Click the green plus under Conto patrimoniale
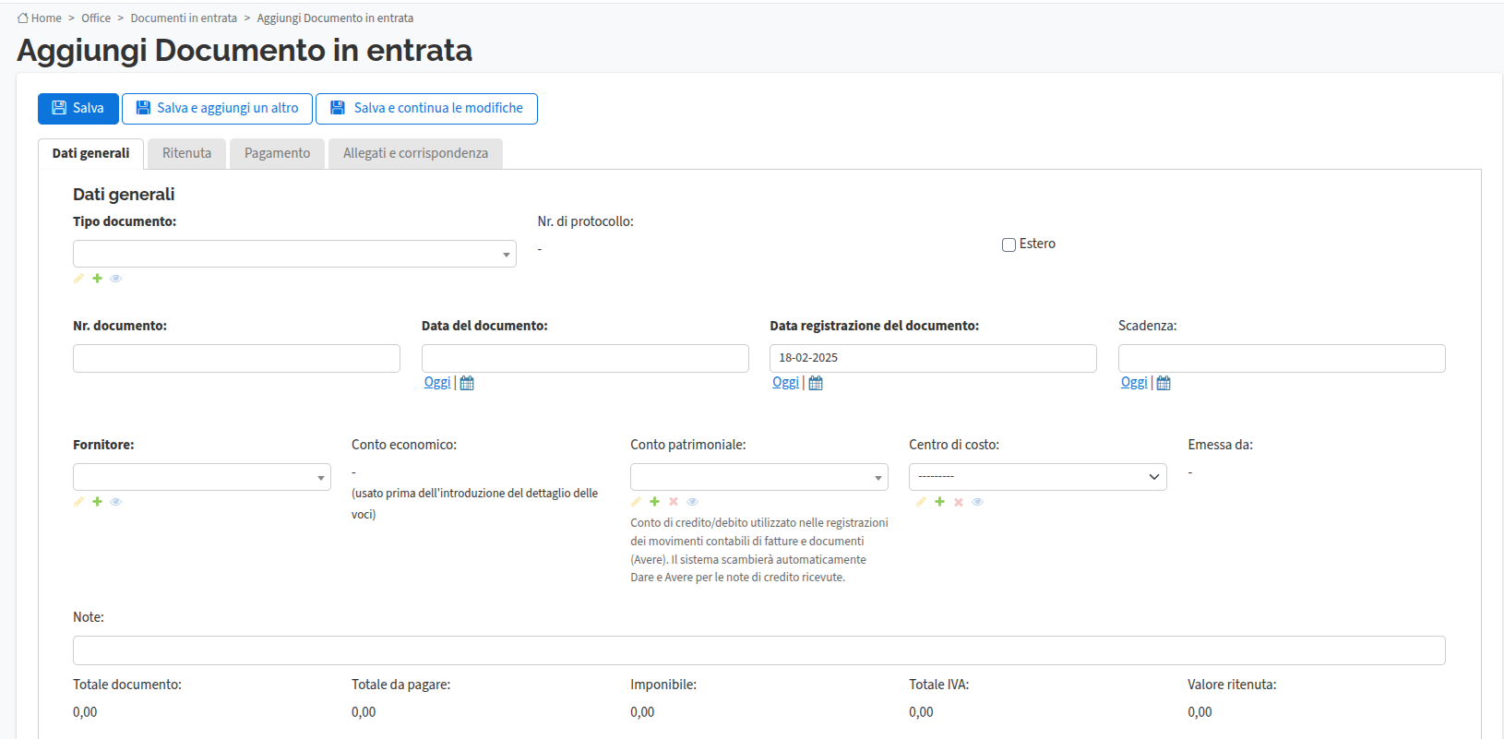The width and height of the screenshot is (1504, 739). click(x=654, y=502)
